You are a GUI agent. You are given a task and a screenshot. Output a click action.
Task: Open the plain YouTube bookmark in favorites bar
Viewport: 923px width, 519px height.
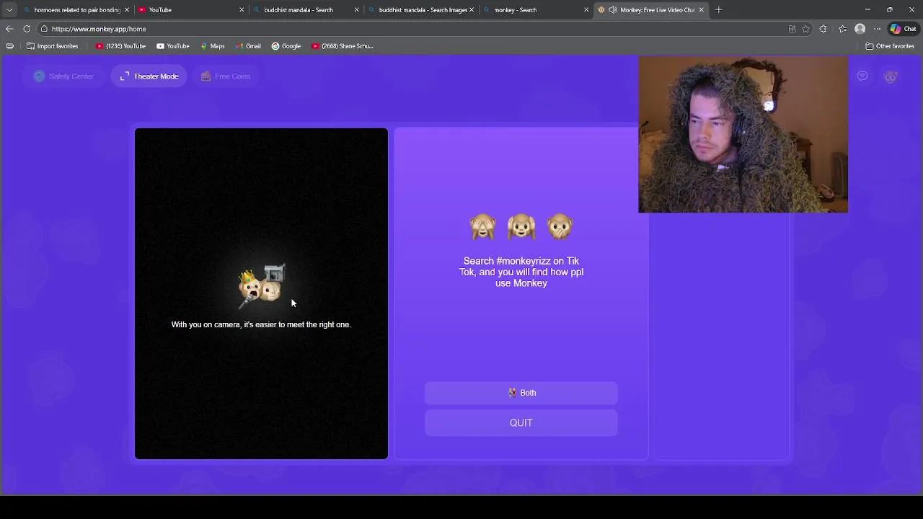tap(173, 46)
